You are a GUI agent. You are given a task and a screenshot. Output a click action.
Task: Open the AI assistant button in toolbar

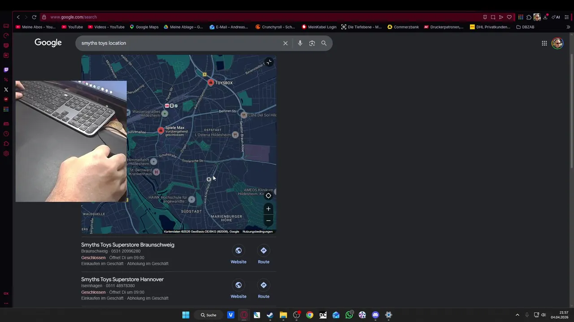point(556,17)
